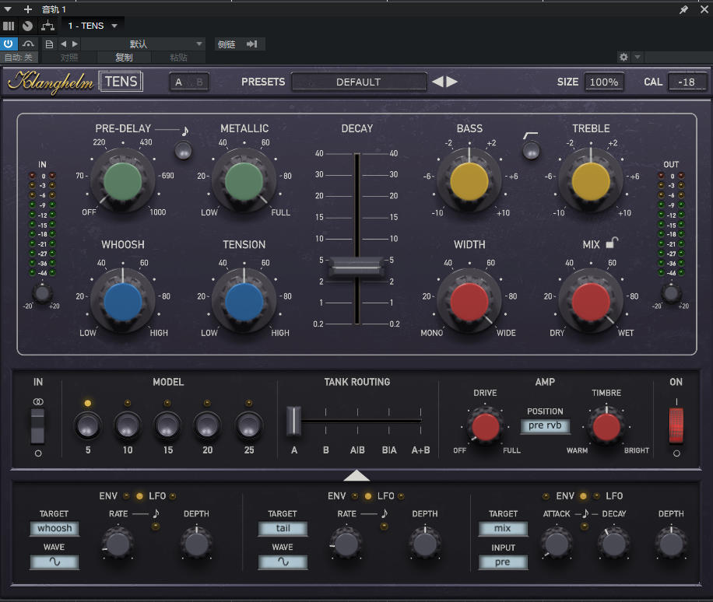
Task: Open the whoosh TARGET selector
Action: pyautogui.click(x=54, y=528)
